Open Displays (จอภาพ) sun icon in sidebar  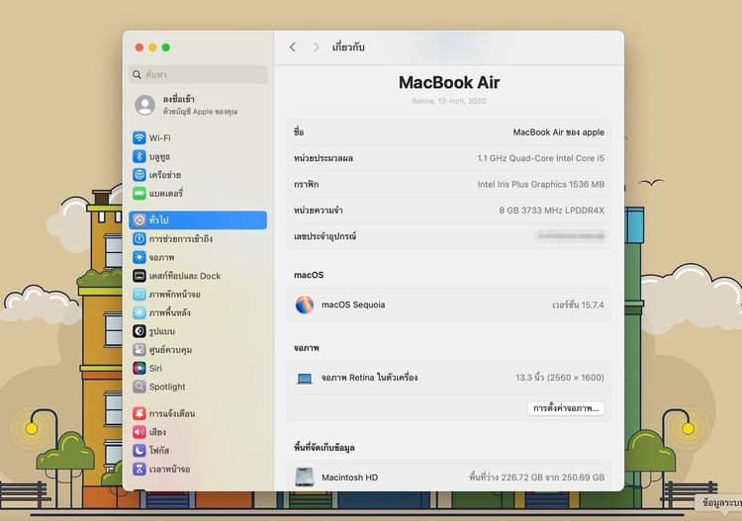coord(139,257)
